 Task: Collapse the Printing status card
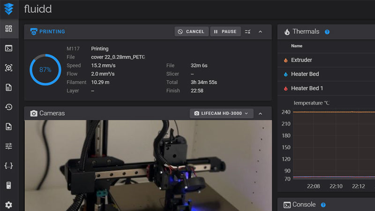(x=261, y=31)
